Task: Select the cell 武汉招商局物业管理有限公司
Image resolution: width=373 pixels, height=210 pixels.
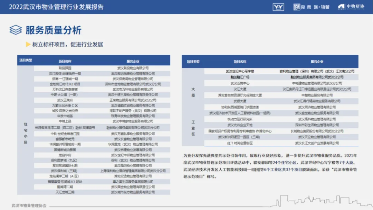Action: click(133, 79)
